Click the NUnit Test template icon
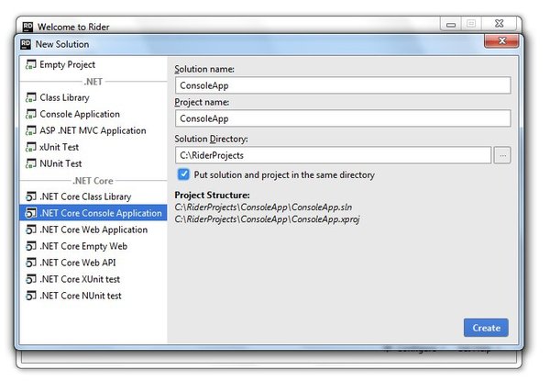The image size is (550, 392). coord(31,163)
